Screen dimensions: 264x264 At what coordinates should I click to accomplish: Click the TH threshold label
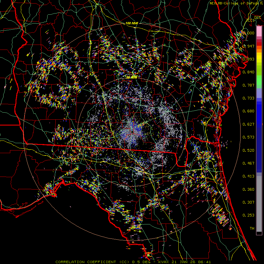252,229
